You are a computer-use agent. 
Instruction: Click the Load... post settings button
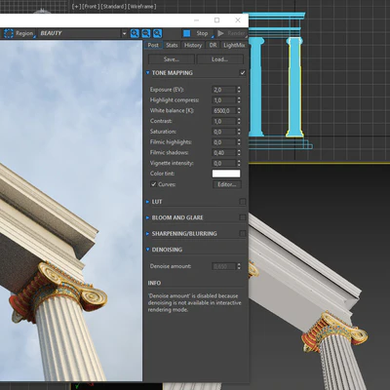(219, 59)
